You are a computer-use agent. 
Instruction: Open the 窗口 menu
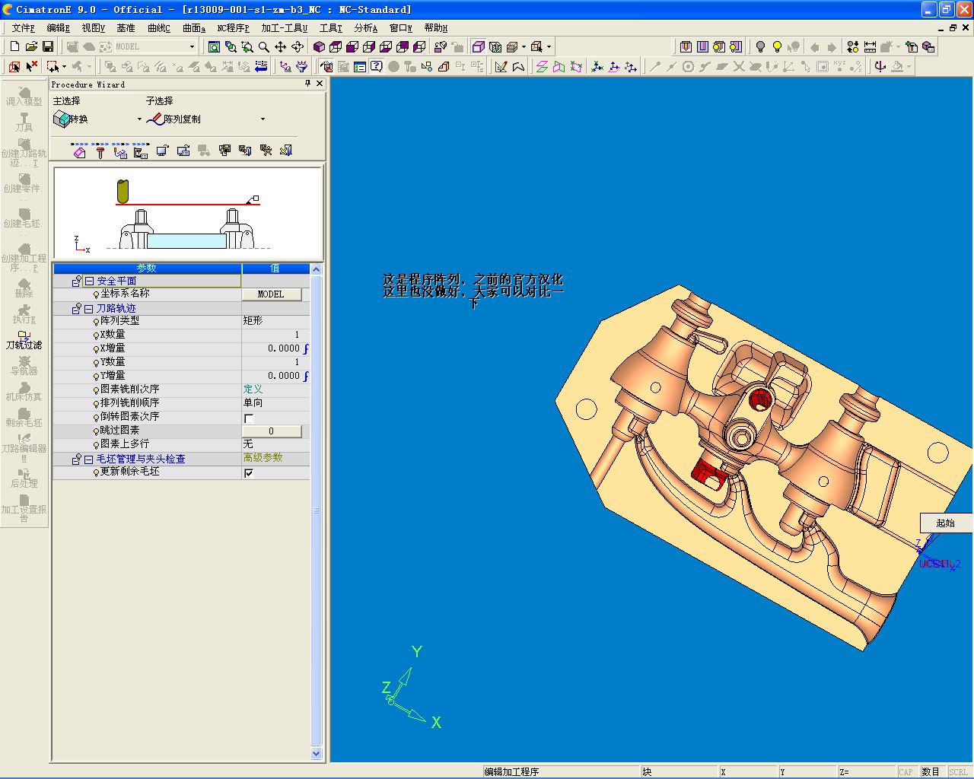[400, 28]
